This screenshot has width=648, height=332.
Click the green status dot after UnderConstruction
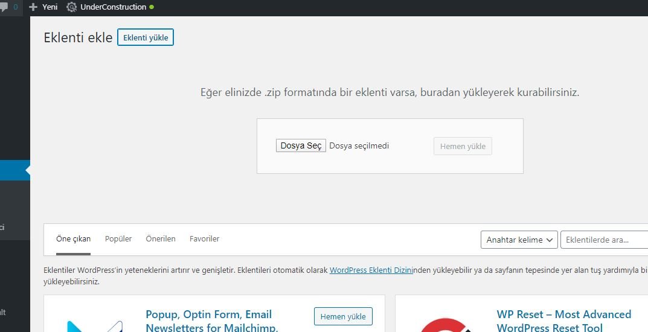click(x=152, y=7)
